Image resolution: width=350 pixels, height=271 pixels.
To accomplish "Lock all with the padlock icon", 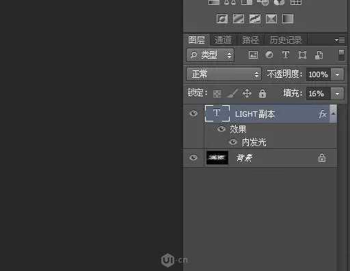I will pyautogui.click(x=262, y=94).
